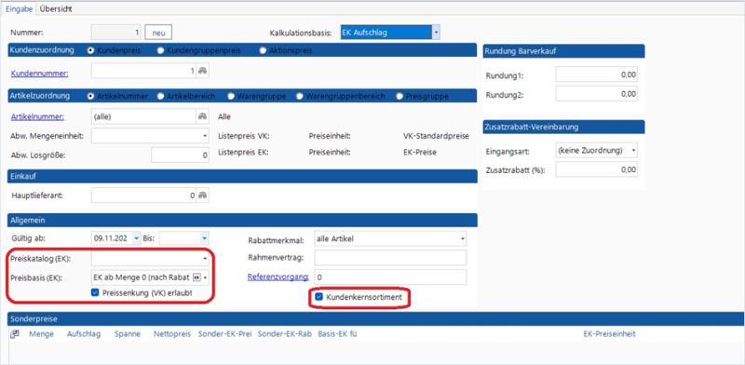Follow the Kundennummer link
Viewport: 745px width, 365px height.
(39, 74)
